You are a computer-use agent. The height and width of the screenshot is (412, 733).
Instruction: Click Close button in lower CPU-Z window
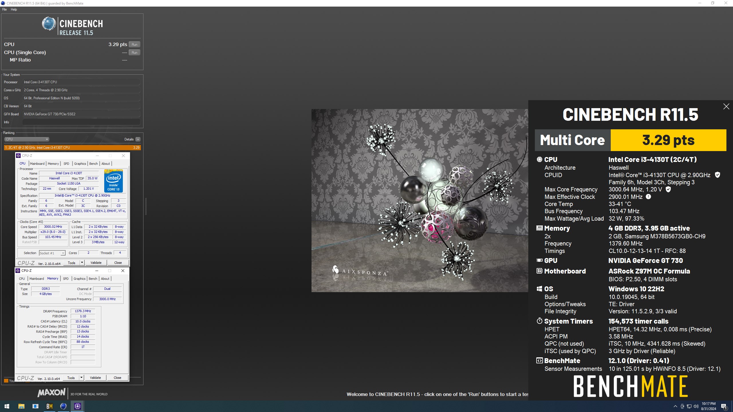pos(117,378)
